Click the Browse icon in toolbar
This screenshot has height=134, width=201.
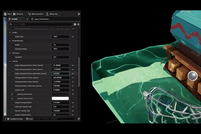tap(15, 14)
